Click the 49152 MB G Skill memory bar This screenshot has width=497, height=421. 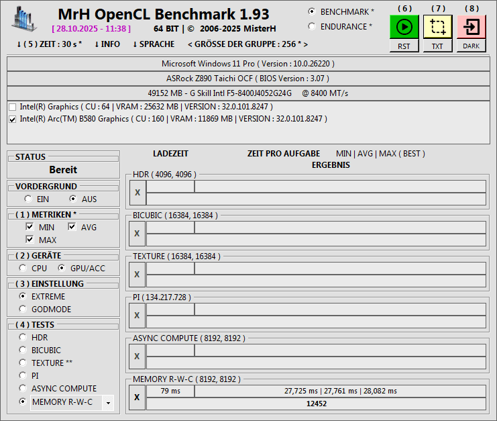click(x=248, y=93)
